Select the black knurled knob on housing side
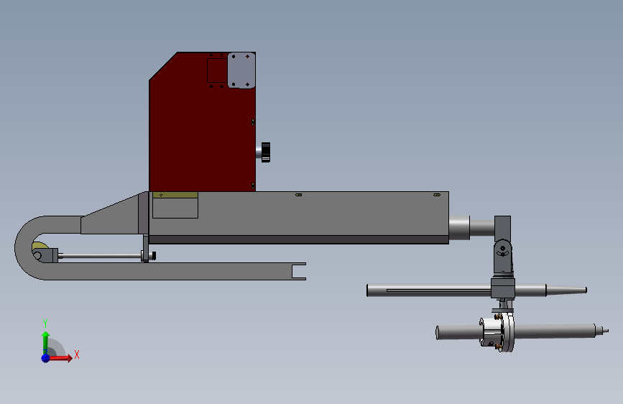Screen dimensions: 623x404 (x=266, y=152)
